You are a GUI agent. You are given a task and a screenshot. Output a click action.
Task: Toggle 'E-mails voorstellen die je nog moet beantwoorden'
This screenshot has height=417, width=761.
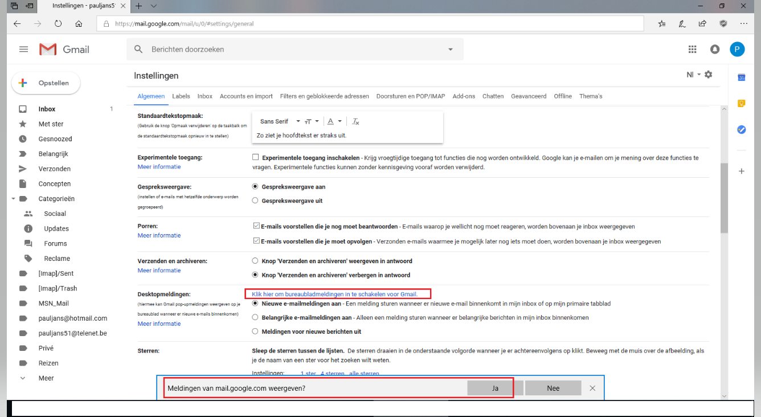click(x=256, y=226)
